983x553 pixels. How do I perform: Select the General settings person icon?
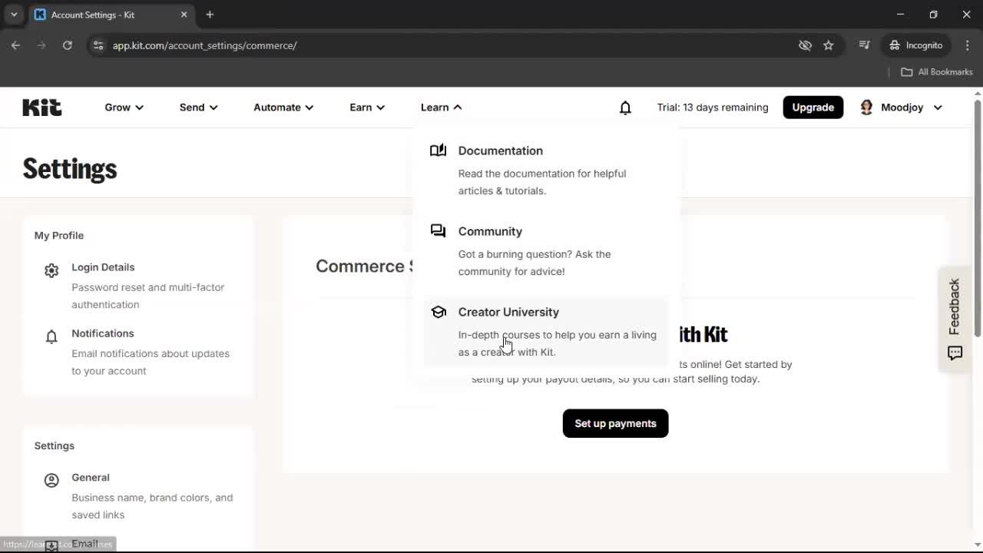click(51, 480)
